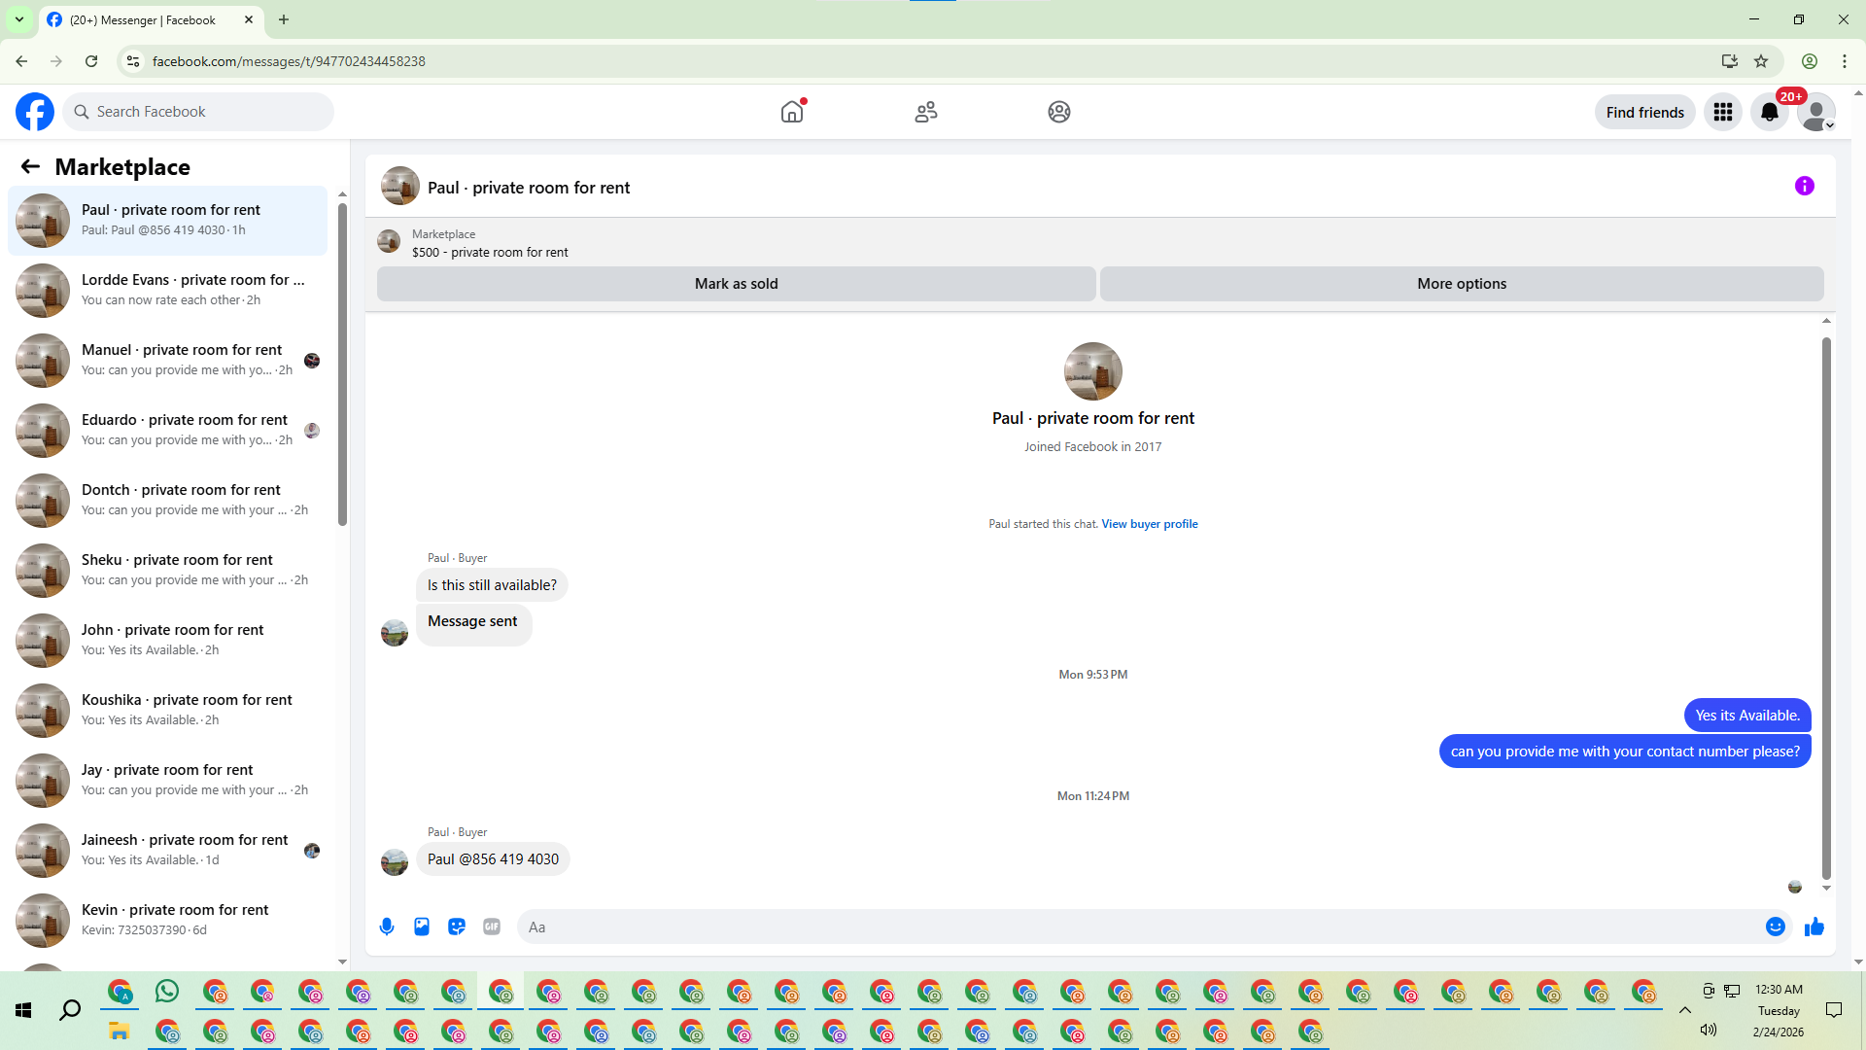The image size is (1866, 1050).
Task: Open the GIF picker icon
Action: [492, 927]
